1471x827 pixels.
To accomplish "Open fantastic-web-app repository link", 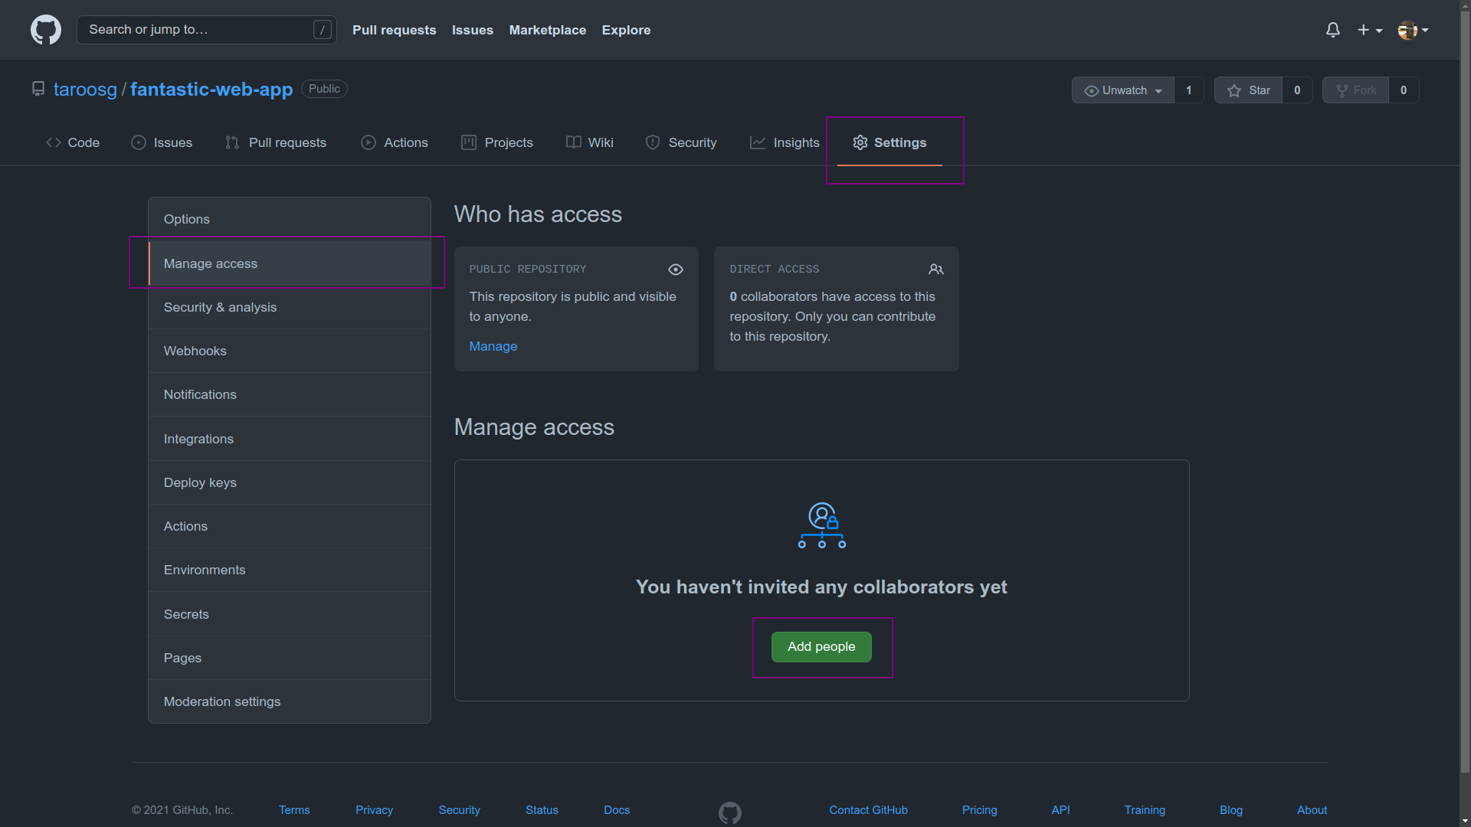I will point(211,89).
